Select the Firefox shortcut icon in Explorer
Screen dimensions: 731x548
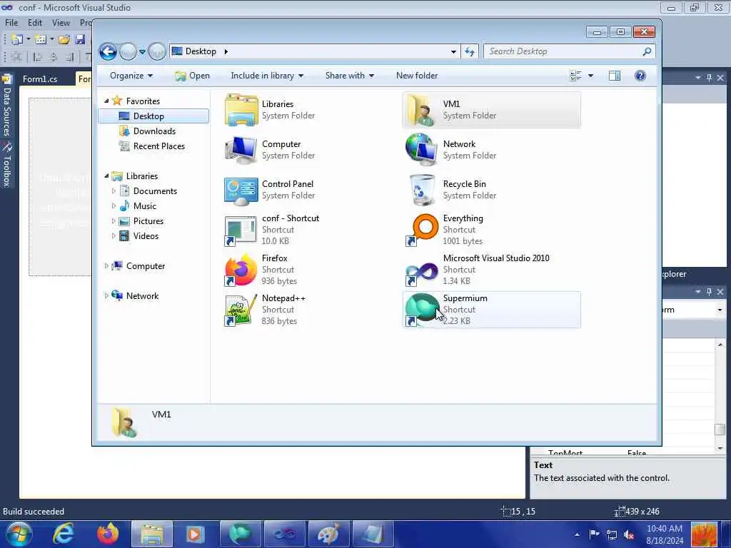pos(241,270)
